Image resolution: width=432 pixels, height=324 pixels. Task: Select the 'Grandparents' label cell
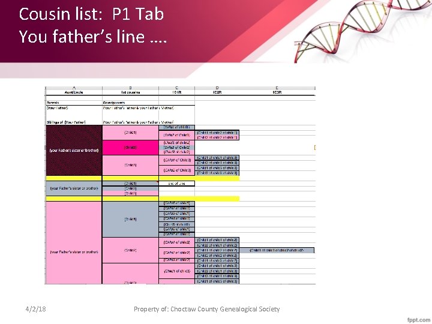[130, 103]
